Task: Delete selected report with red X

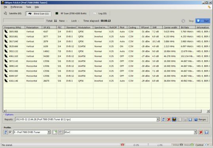Action: point(169,119)
